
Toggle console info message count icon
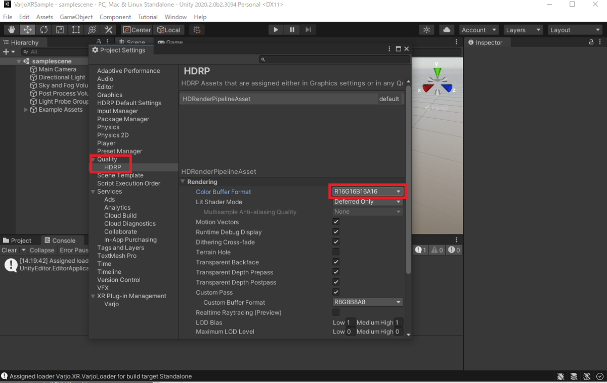click(421, 250)
